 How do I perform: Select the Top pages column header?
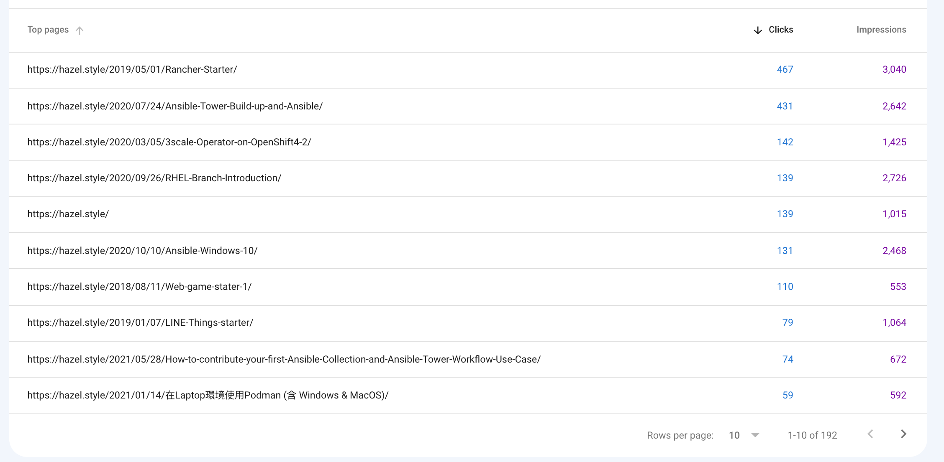(x=48, y=30)
